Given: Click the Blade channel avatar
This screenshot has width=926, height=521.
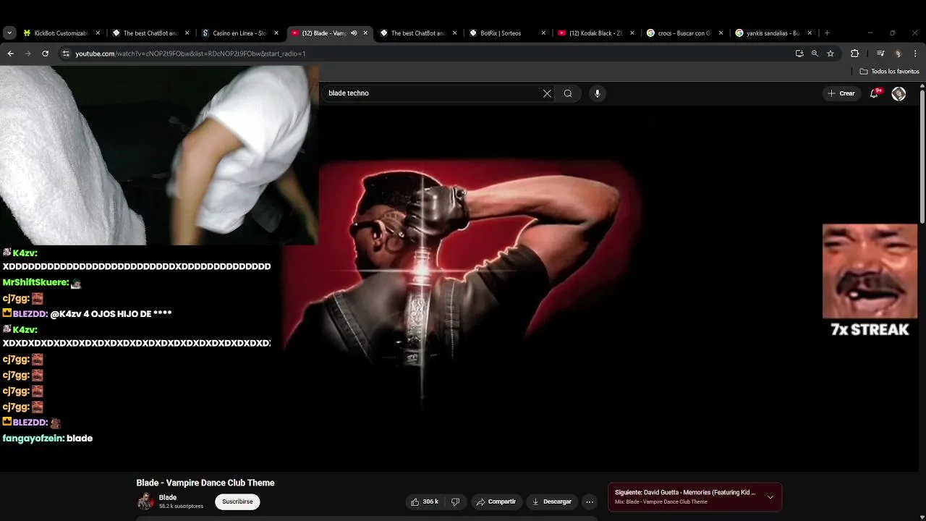Looking at the screenshot, I should 145,501.
